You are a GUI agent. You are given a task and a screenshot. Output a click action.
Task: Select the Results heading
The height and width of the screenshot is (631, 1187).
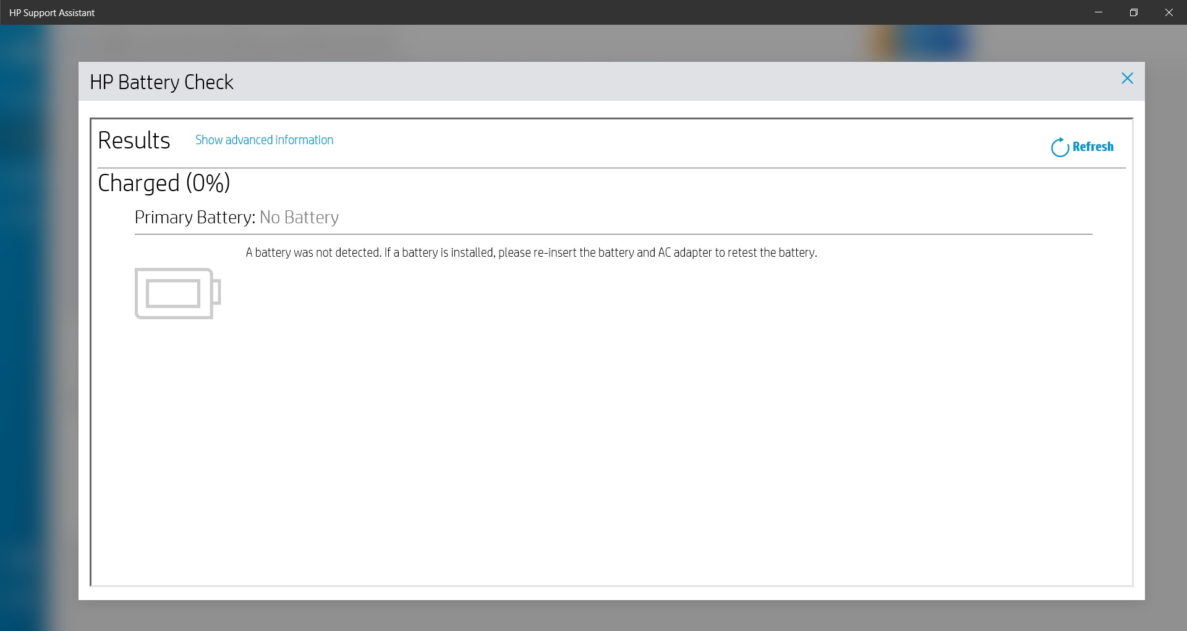coord(134,140)
